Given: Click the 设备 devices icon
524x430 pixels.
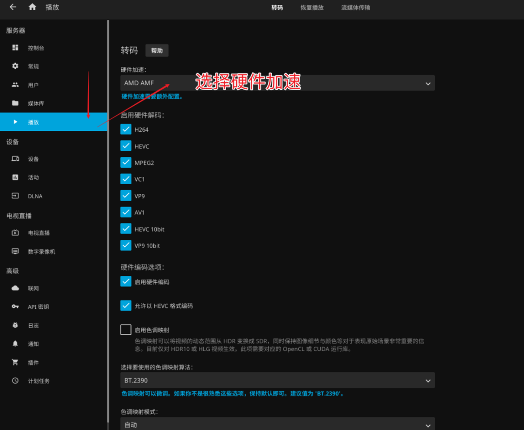Looking at the screenshot, I should coord(15,159).
